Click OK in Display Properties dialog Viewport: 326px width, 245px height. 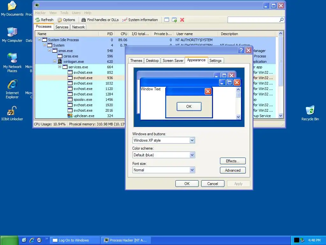point(187,183)
